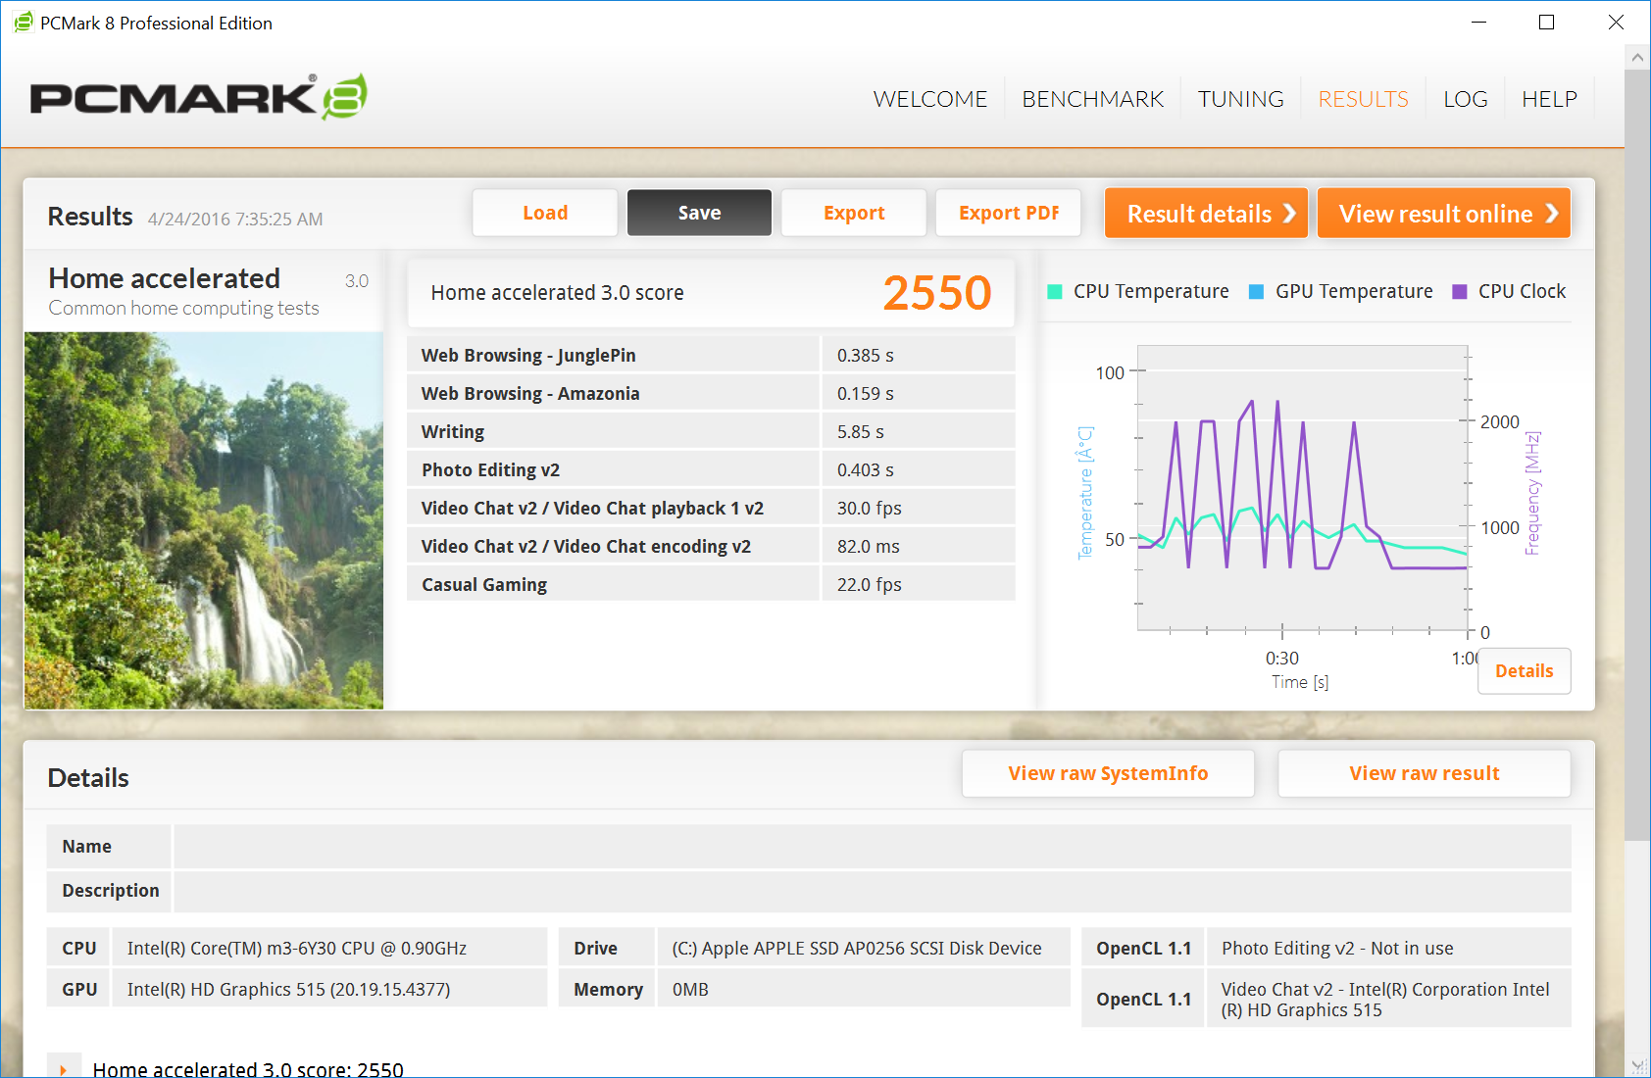This screenshot has height=1078, width=1651.
Task: Click the 0MB memory value
Action: (x=690, y=990)
